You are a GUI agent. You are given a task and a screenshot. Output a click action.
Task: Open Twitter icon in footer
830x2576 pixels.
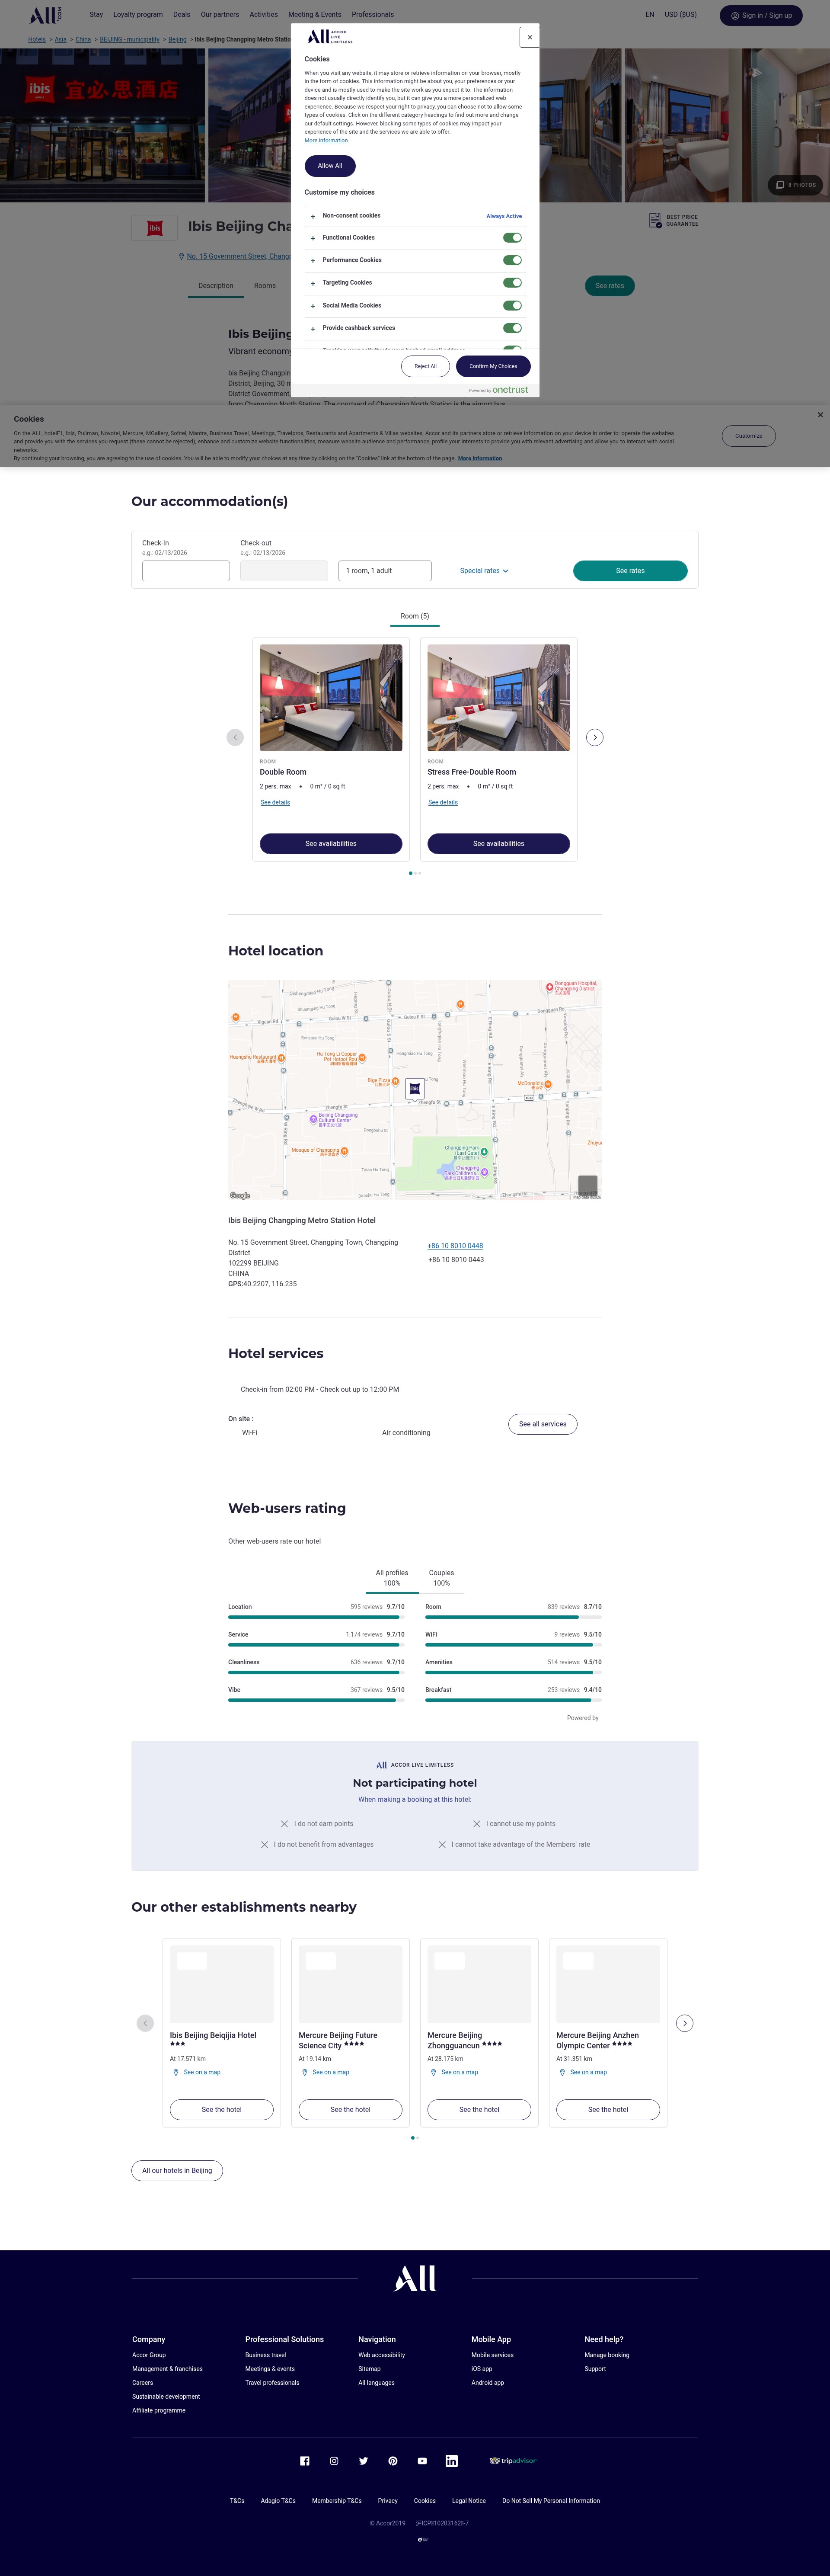[363, 2461]
